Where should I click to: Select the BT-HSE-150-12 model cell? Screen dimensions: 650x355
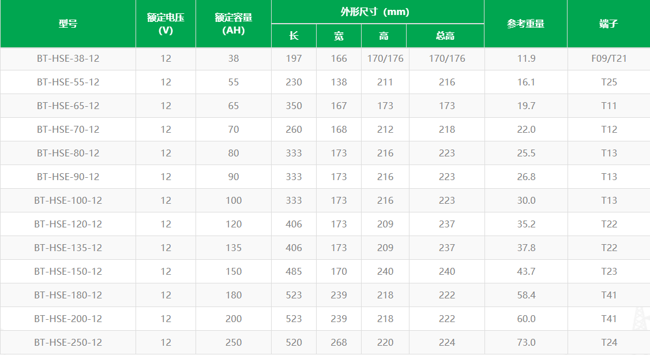coord(68,271)
